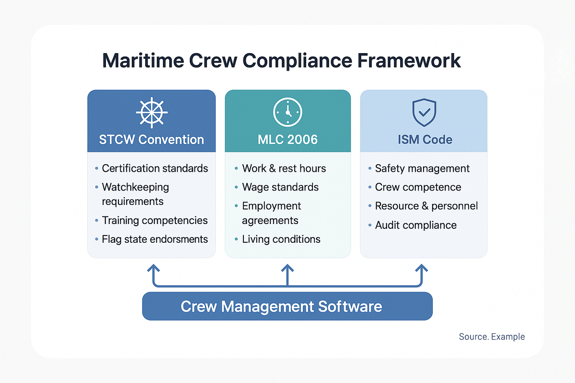Select the bullet next to Work & rest hours
The width and height of the screenshot is (575, 383).
click(x=236, y=169)
